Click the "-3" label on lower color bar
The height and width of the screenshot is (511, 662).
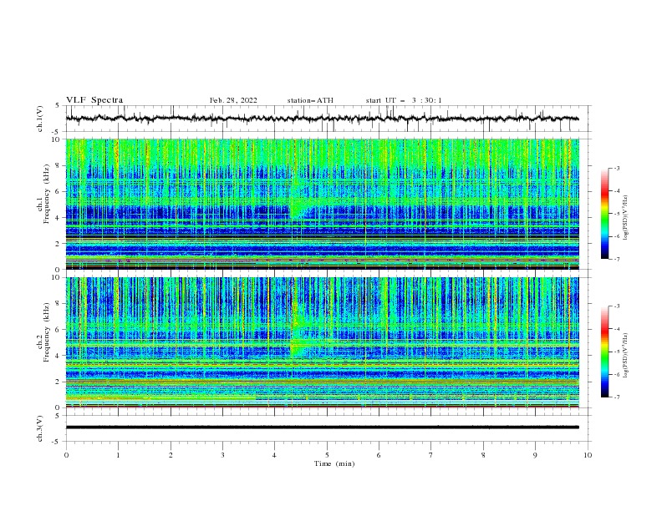coord(617,306)
